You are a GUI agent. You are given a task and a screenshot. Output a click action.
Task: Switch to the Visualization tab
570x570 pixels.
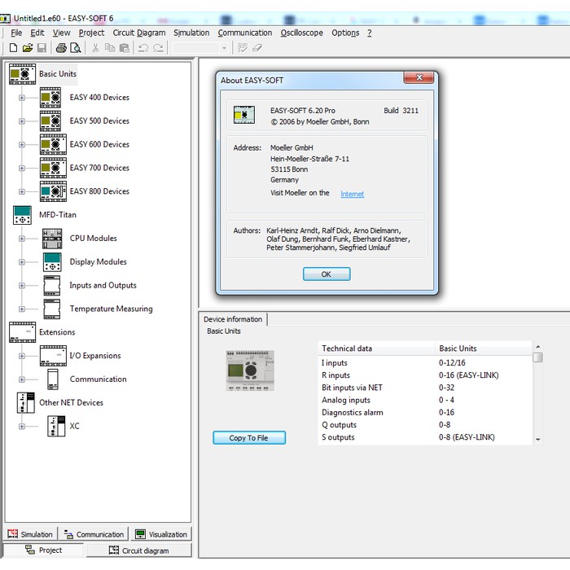pos(161,534)
